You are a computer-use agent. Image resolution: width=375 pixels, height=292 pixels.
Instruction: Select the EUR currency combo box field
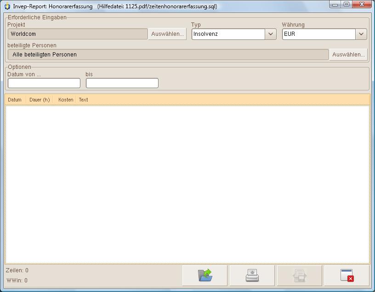point(324,34)
